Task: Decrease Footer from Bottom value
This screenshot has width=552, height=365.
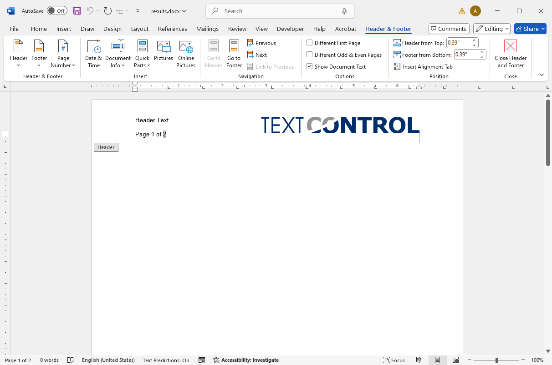Action: pos(482,57)
